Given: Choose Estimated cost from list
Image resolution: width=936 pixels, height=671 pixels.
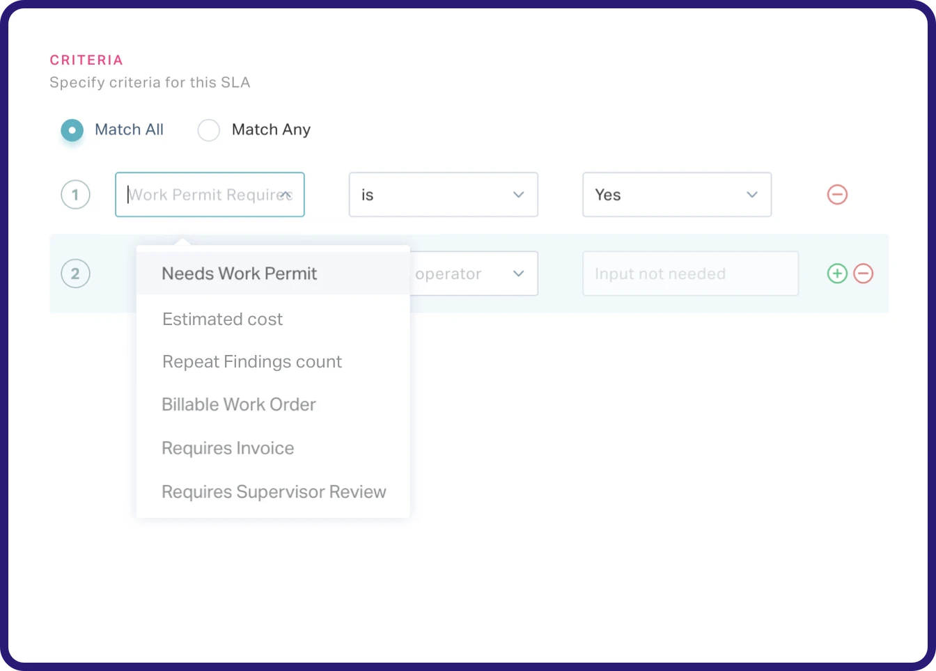Looking at the screenshot, I should click(222, 319).
